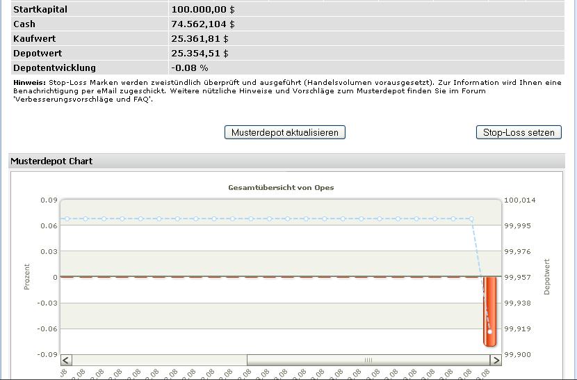
Task: Select the red negative bar in chart
Action: [x=490, y=311]
